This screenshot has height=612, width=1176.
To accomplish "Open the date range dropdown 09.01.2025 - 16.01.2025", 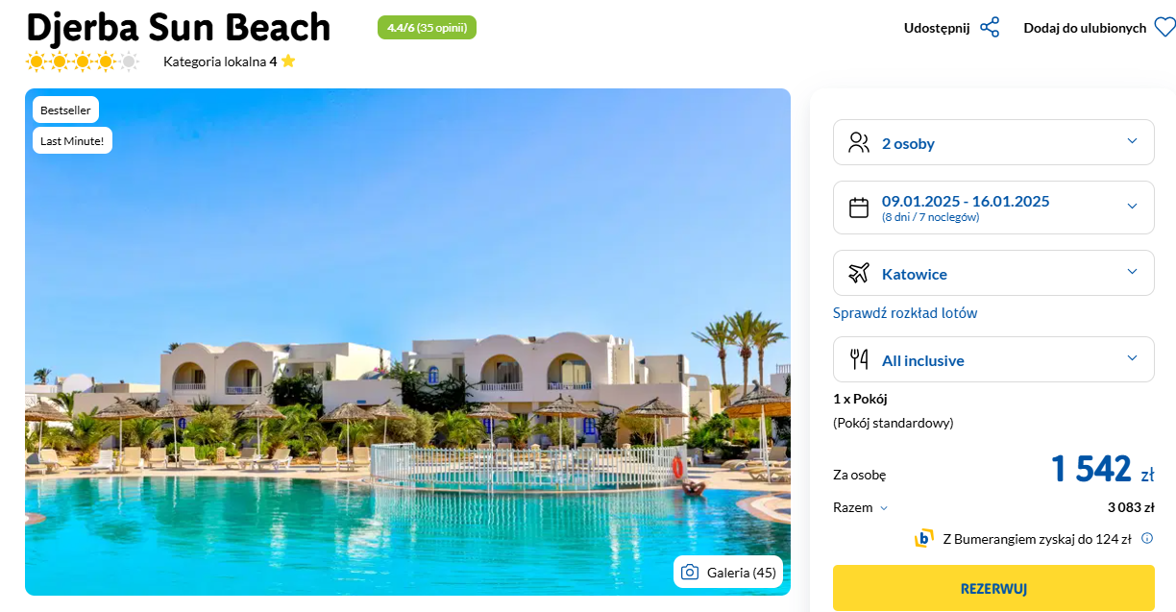I will tap(993, 208).
